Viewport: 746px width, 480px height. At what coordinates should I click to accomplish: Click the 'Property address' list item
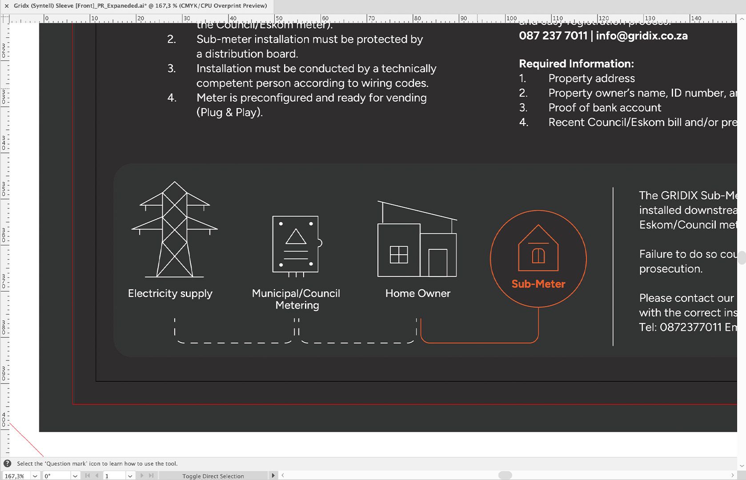pos(592,78)
